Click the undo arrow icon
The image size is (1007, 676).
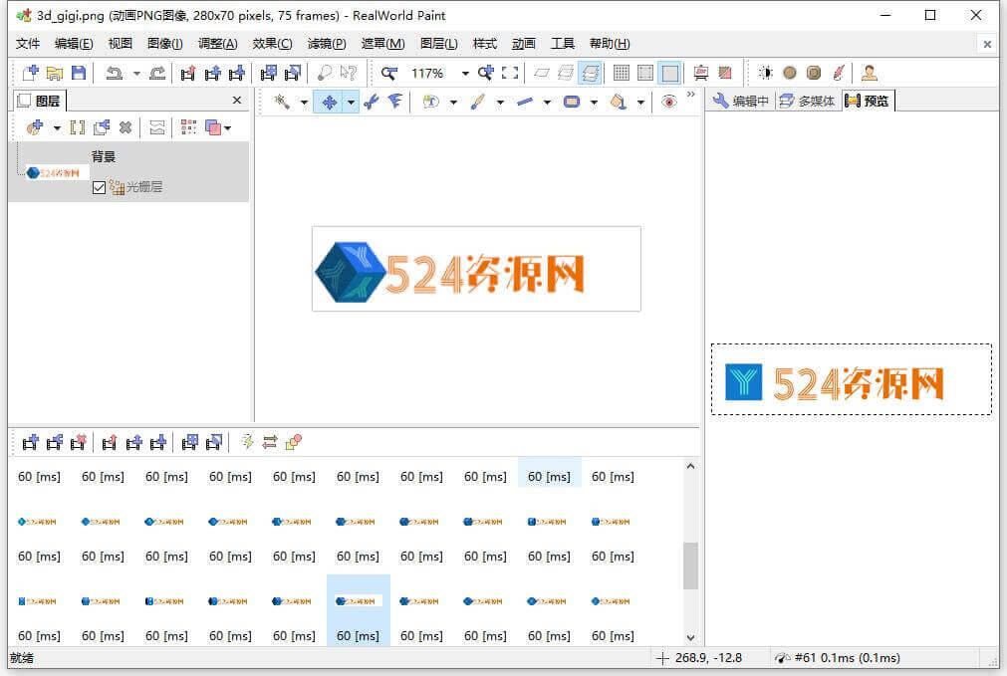[x=115, y=73]
